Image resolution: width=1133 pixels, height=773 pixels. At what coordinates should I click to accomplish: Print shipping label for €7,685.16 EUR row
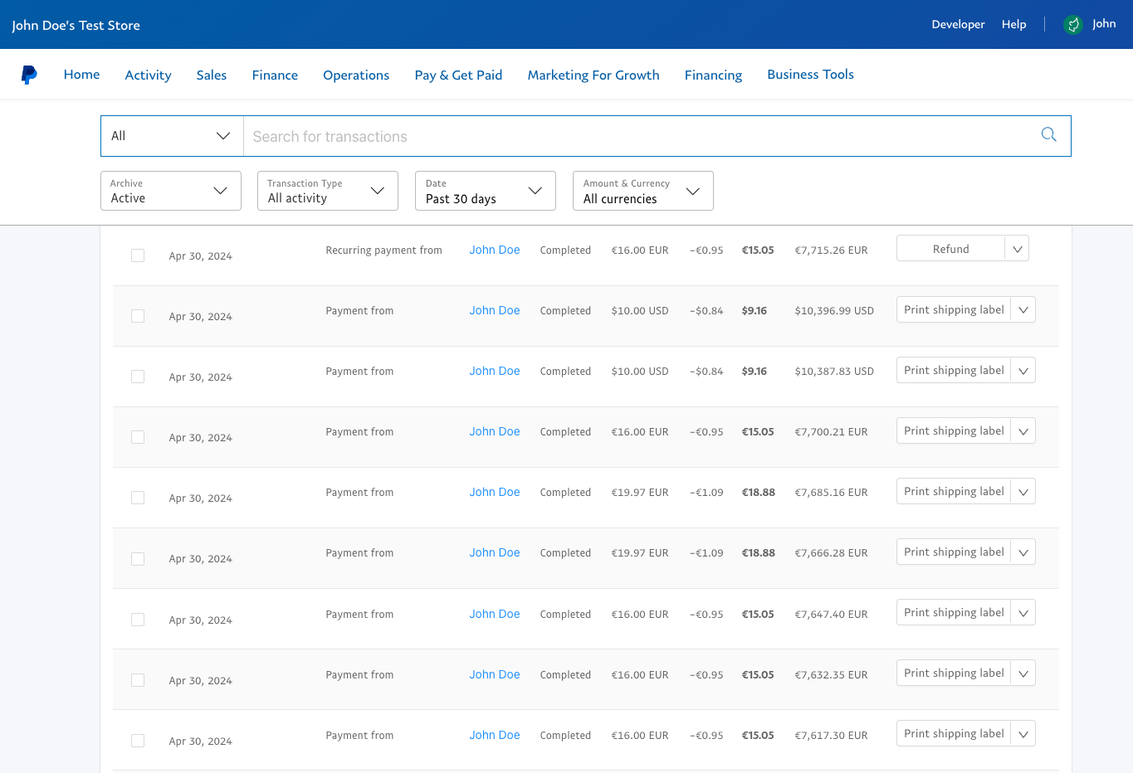click(954, 492)
